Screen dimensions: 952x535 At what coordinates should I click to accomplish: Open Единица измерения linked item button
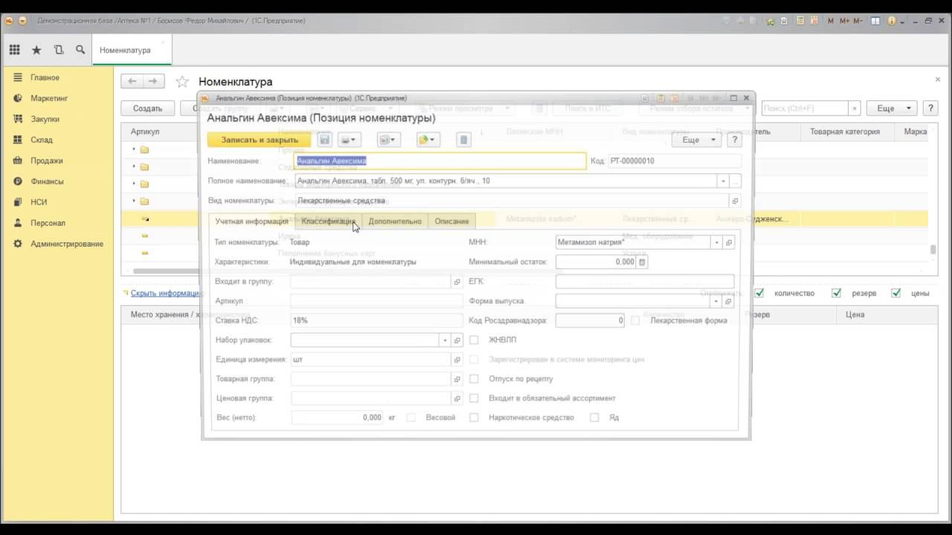point(457,360)
